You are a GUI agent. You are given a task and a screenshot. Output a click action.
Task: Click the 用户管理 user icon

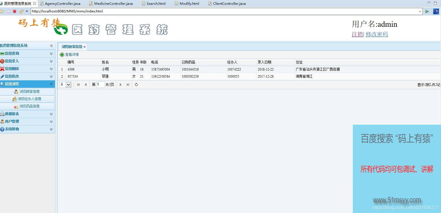click(2, 122)
